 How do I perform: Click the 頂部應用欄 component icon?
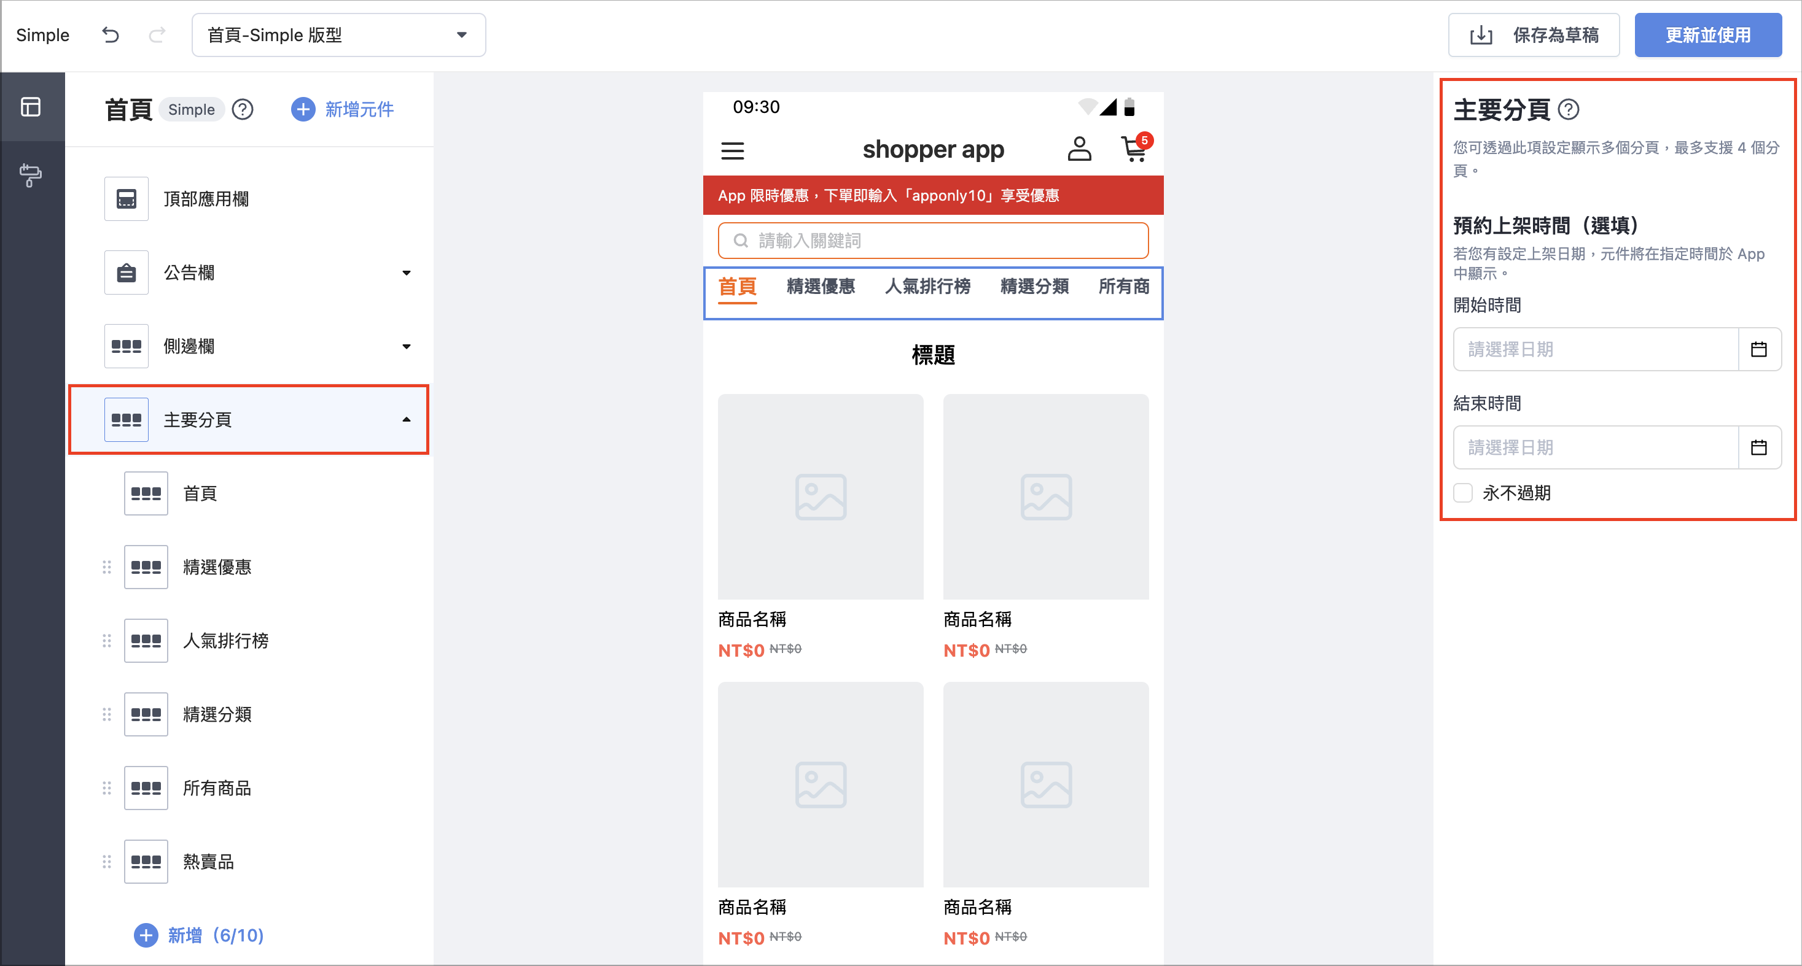[x=126, y=198]
